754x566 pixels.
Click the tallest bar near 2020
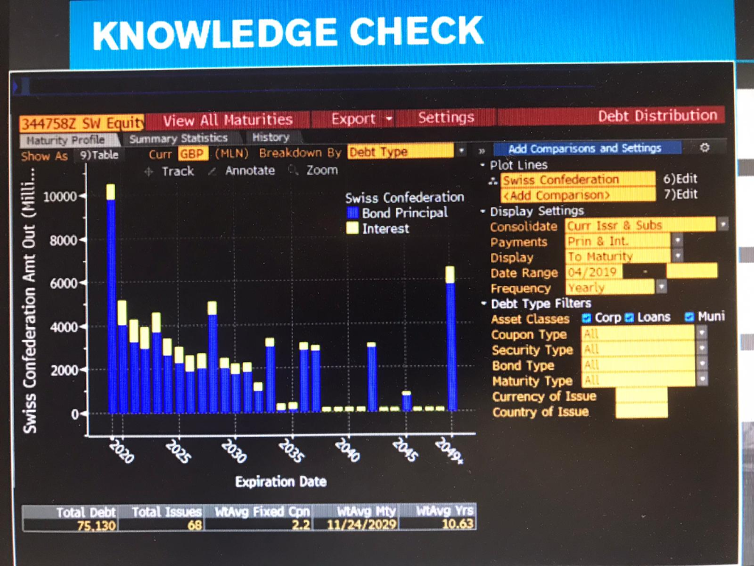click(111, 298)
